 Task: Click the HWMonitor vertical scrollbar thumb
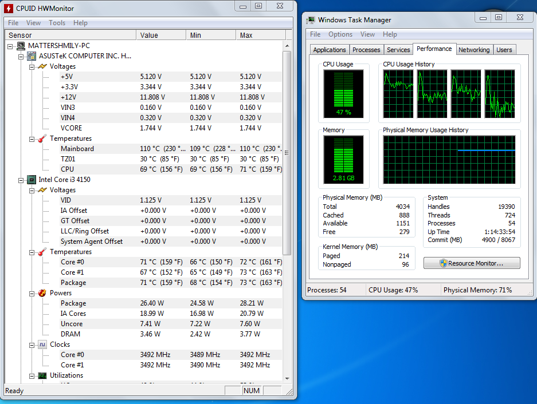pos(287,153)
